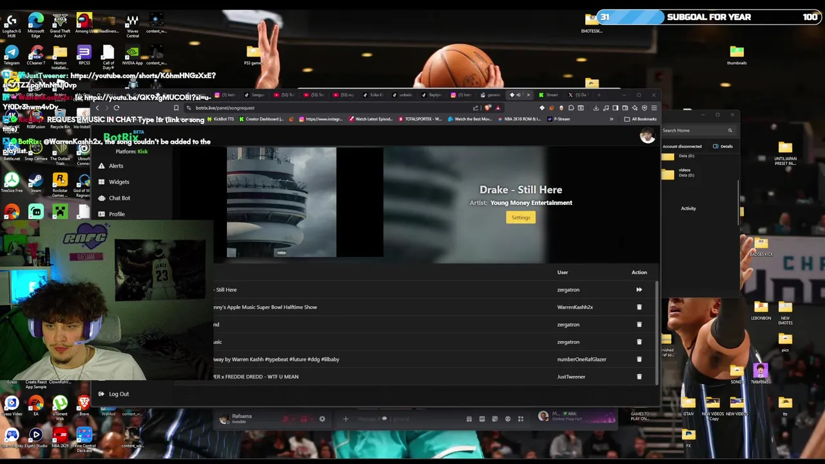The image size is (825, 464).
Task: Click the User column header
Action: (x=563, y=273)
